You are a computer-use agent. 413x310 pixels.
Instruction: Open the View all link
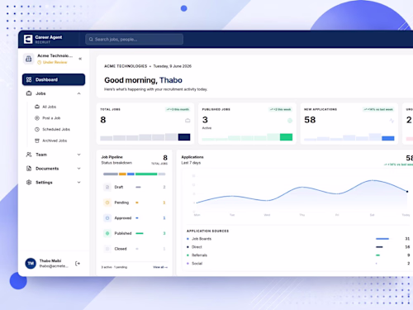[x=160, y=267]
